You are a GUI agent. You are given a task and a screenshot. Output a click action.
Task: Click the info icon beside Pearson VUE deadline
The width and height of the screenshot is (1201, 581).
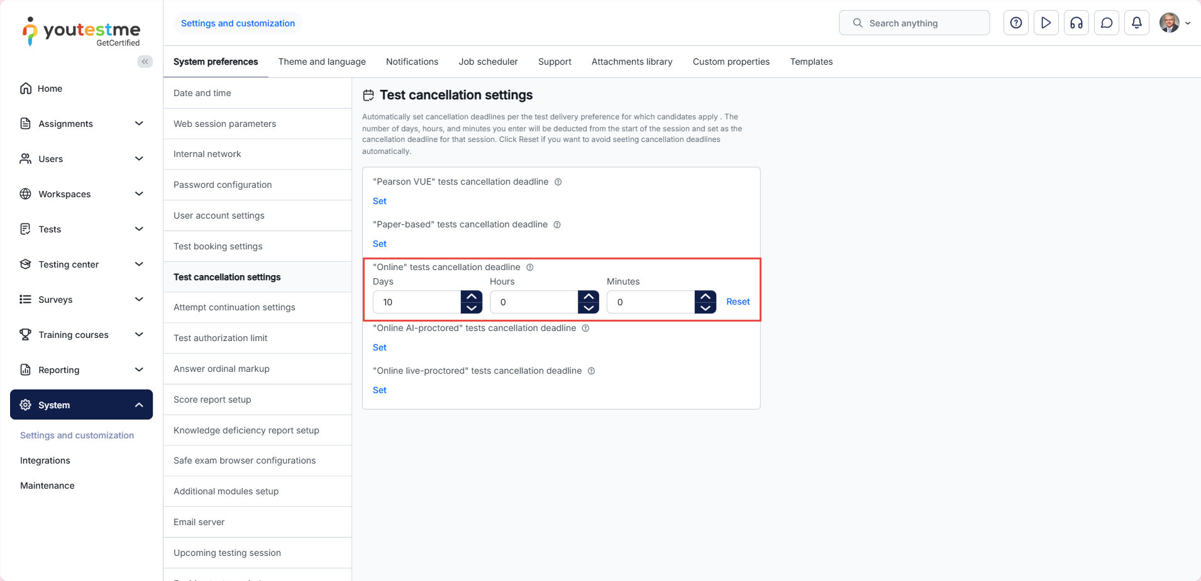point(558,182)
